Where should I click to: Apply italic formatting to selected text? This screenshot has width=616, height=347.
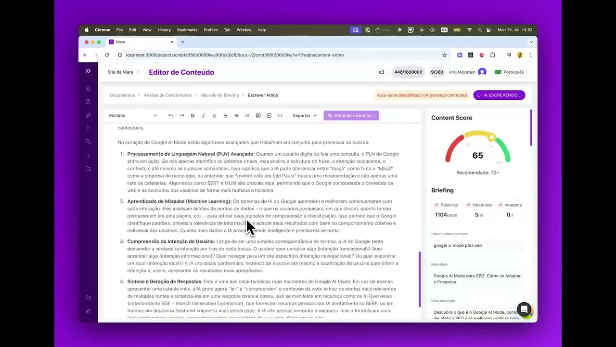(203, 115)
